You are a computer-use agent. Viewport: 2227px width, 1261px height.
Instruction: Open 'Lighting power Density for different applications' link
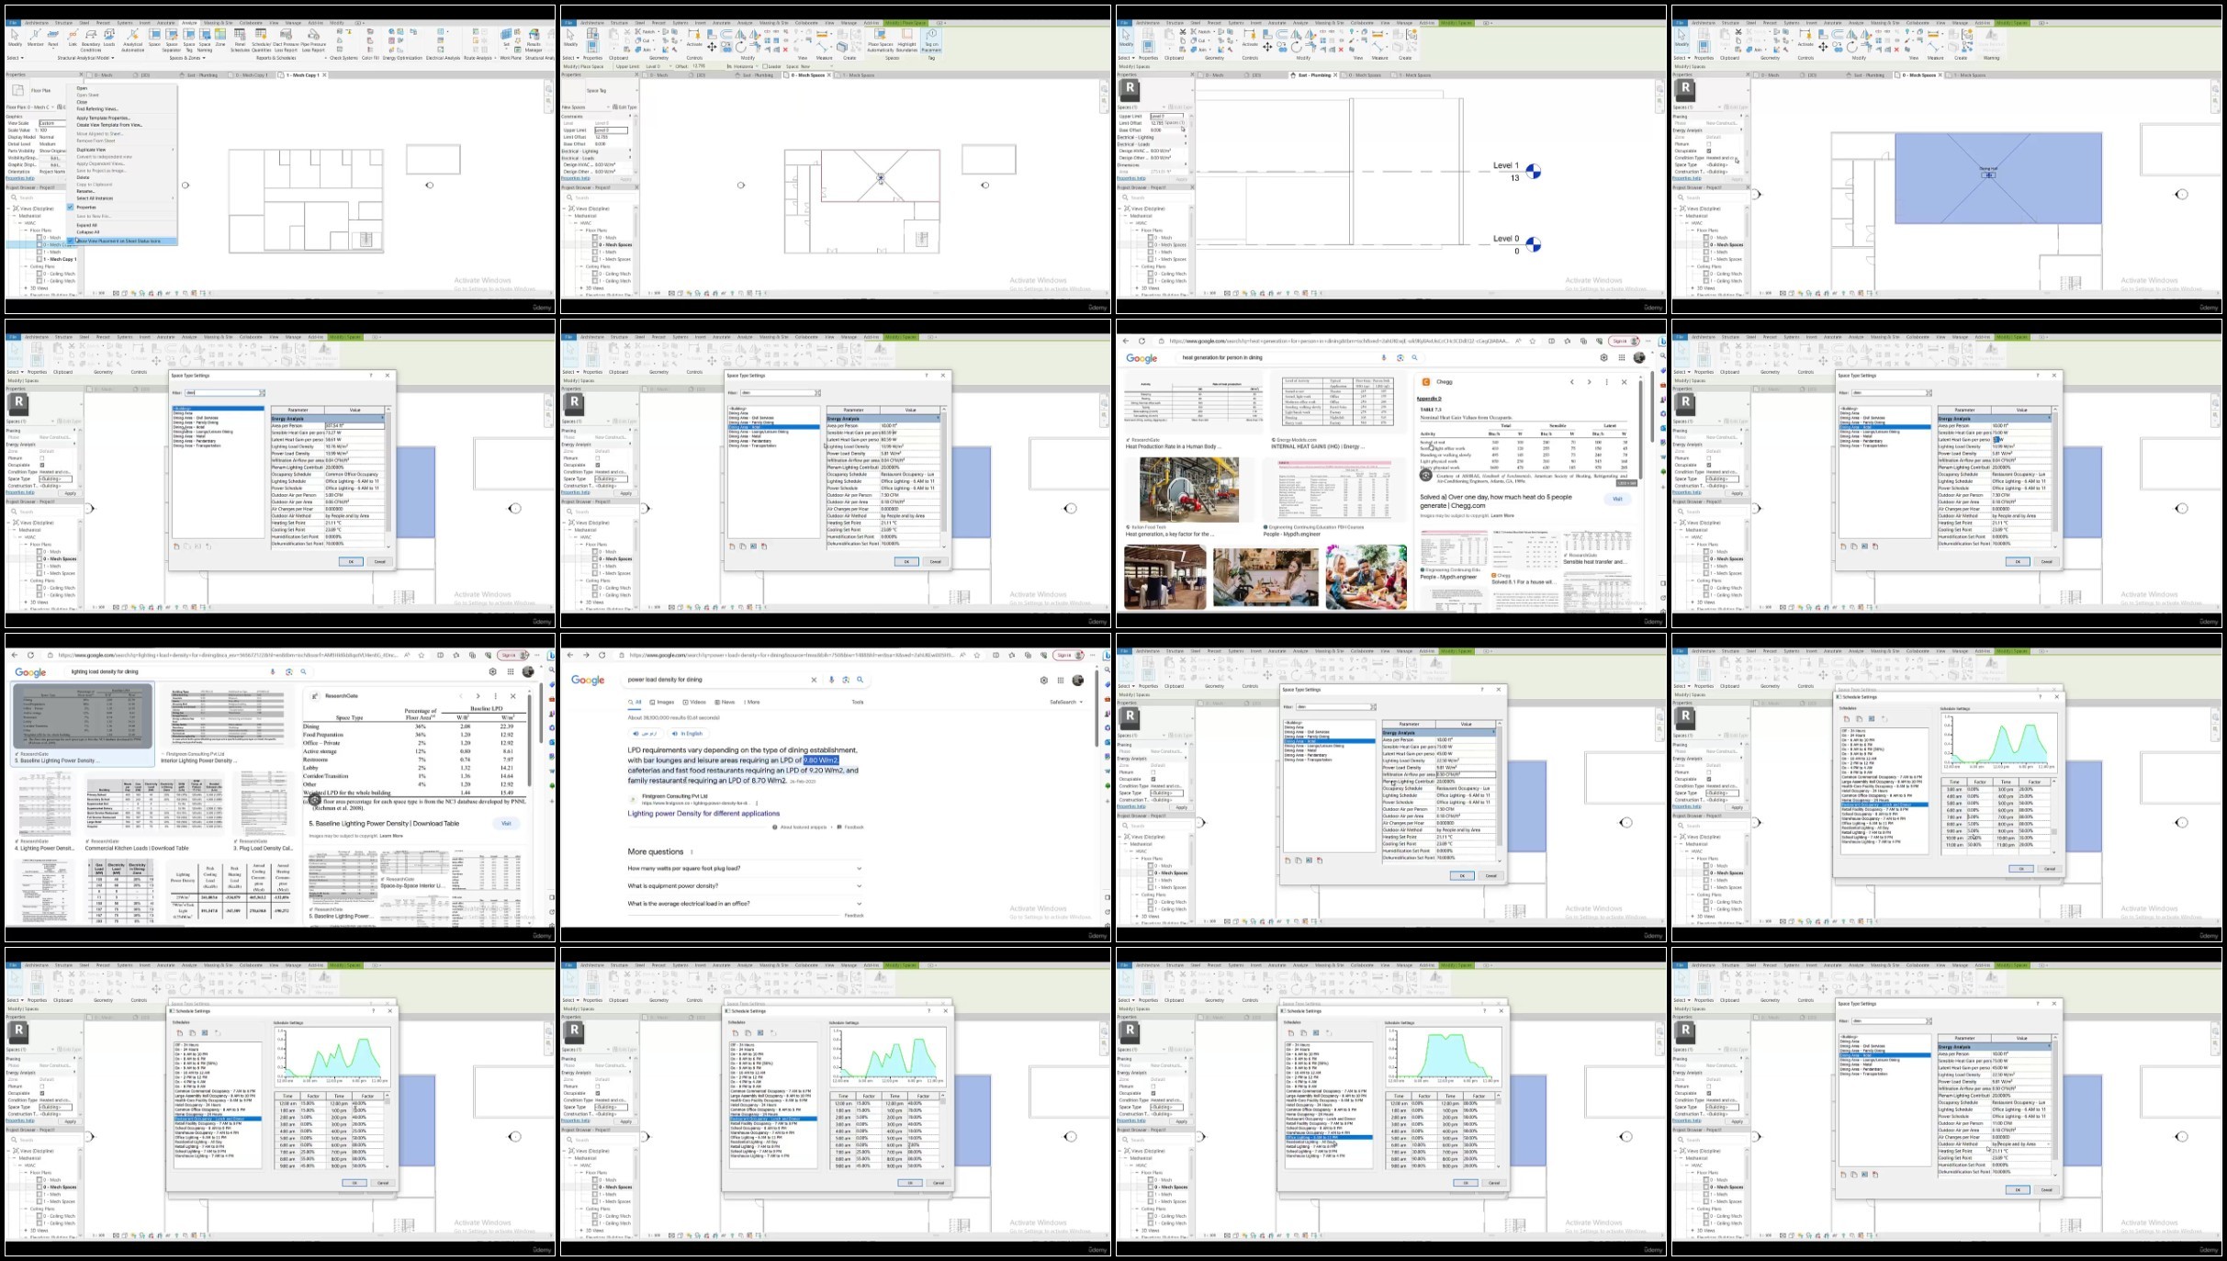[703, 813]
